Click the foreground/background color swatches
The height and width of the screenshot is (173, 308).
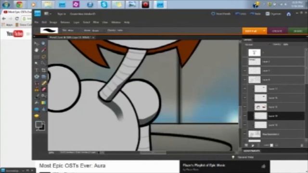[x=40, y=125]
